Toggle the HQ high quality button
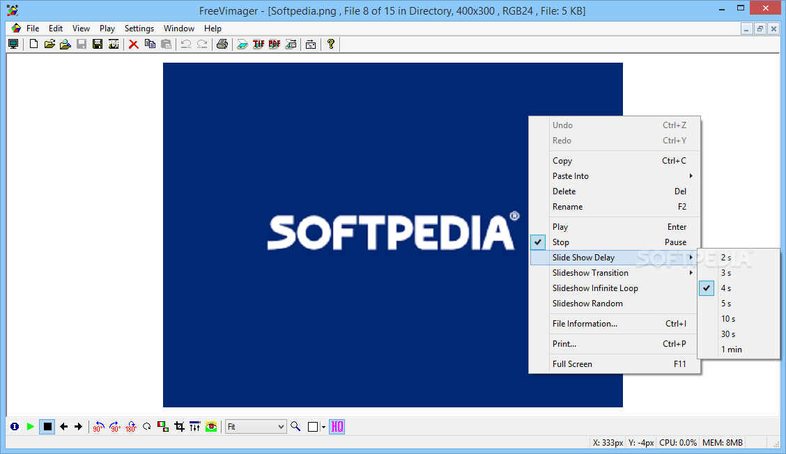This screenshot has width=786, height=454. [x=337, y=426]
